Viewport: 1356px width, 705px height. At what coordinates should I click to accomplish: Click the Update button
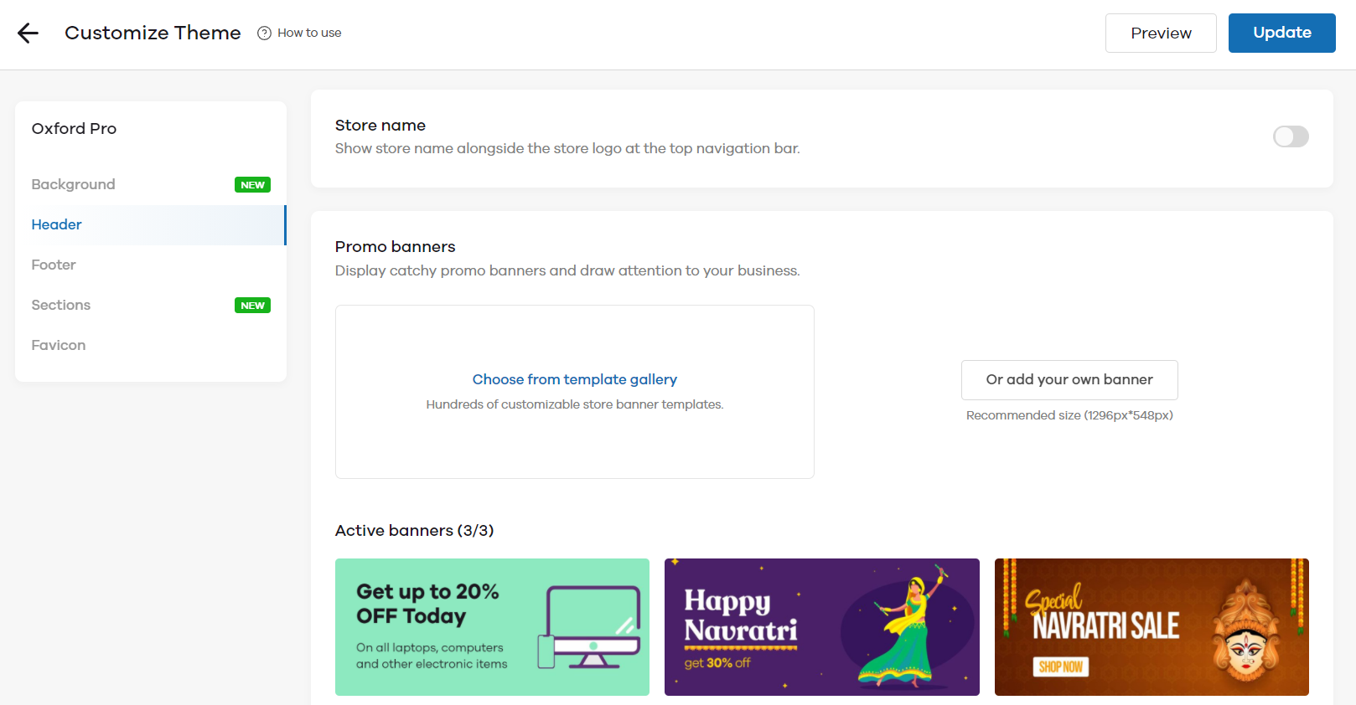click(1282, 33)
